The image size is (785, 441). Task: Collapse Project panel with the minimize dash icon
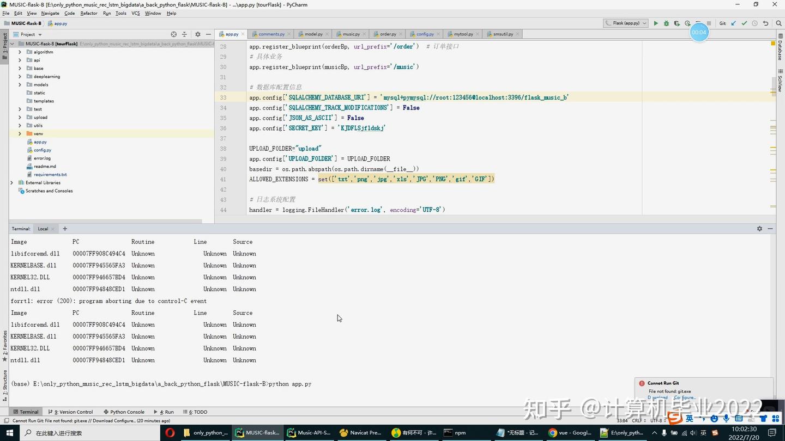coord(209,34)
